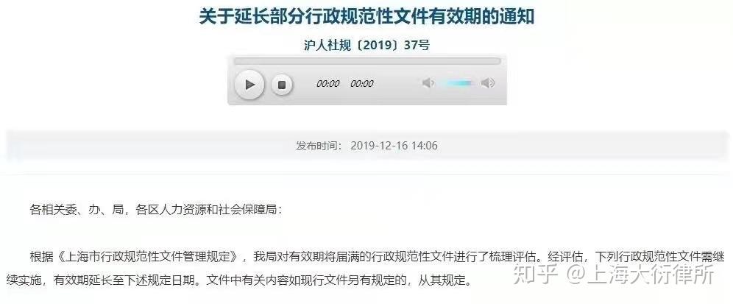The width and height of the screenshot is (733, 304).
Task: Click the total duration 00:00 display
Action: tap(362, 84)
